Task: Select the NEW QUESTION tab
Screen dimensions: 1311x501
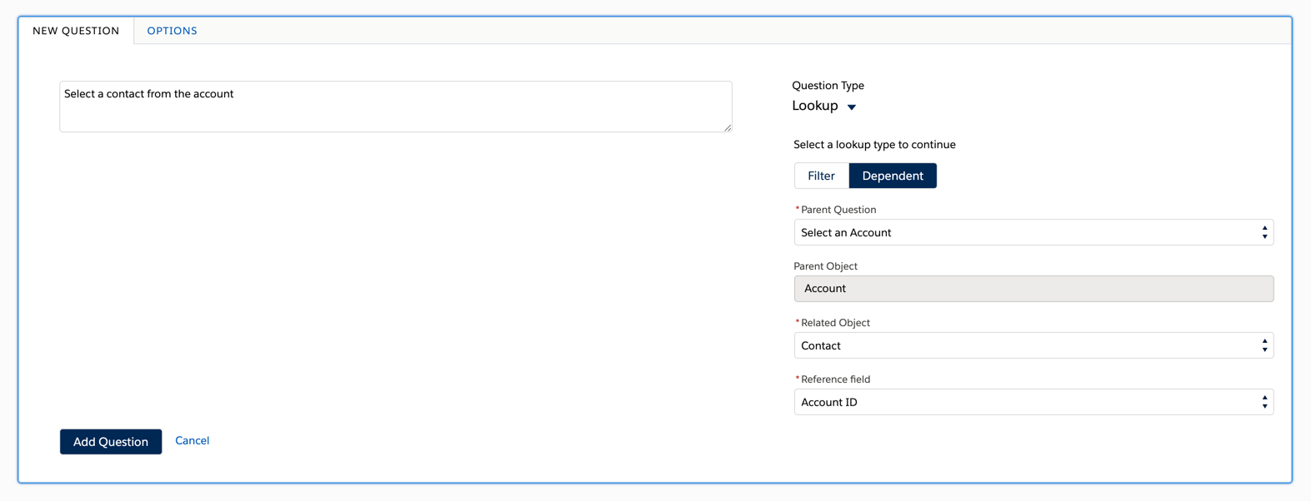Action: (x=76, y=31)
